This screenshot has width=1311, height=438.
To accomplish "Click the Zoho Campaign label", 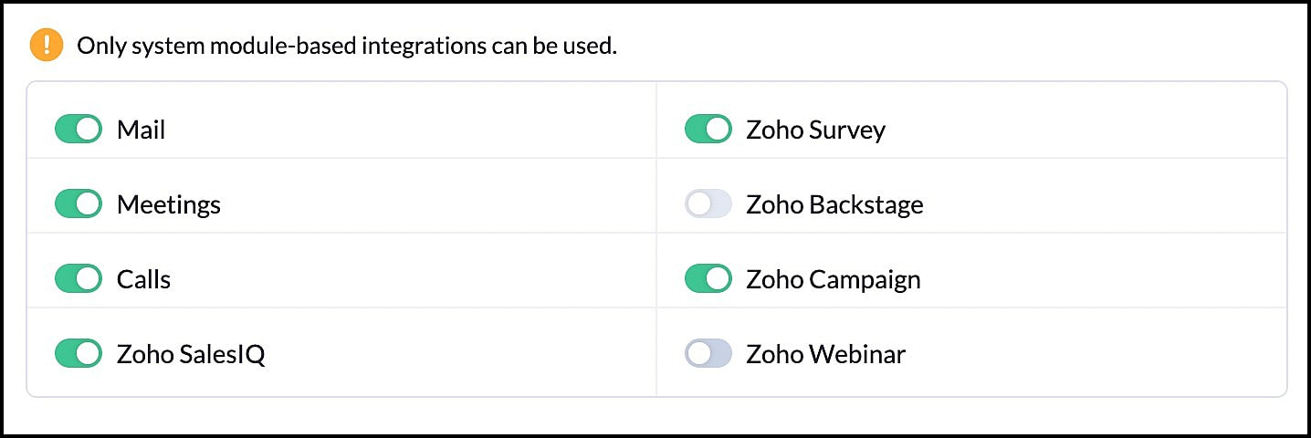I will click(x=833, y=279).
